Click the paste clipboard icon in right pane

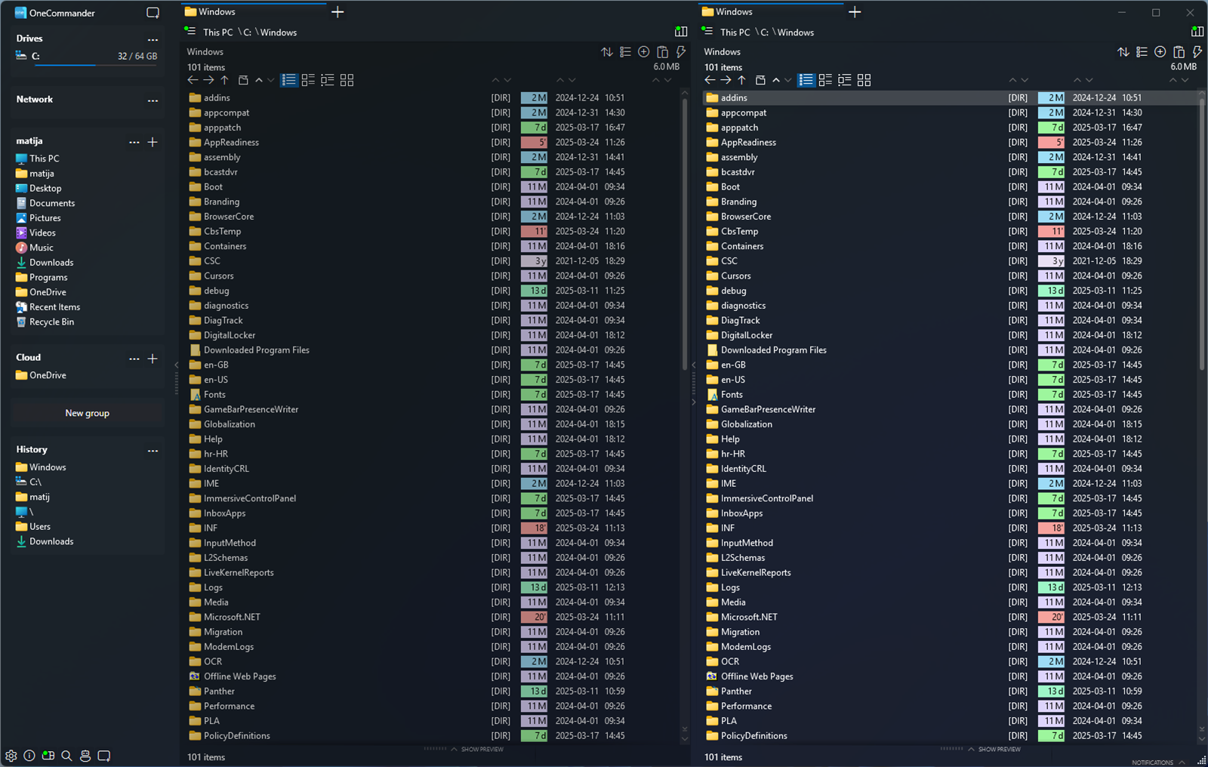(1179, 52)
